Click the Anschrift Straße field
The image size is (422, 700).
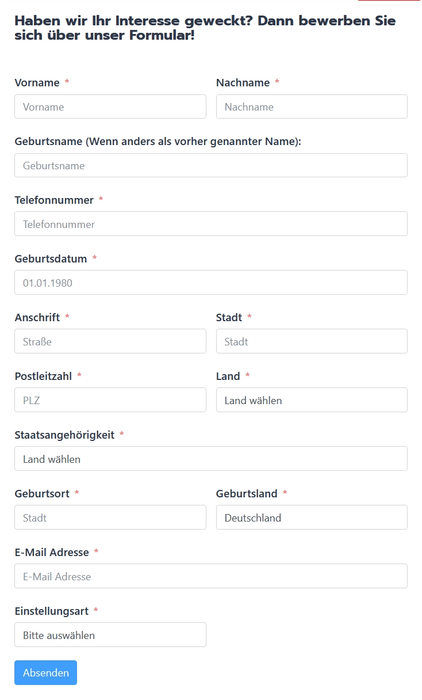pyautogui.click(x=110, y=341)
